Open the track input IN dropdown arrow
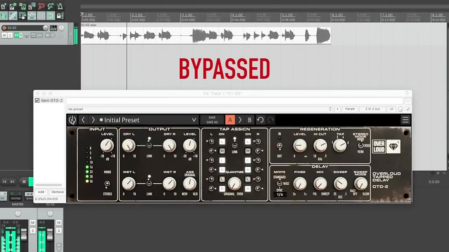The image size is (449, 252). click(53, 35)
